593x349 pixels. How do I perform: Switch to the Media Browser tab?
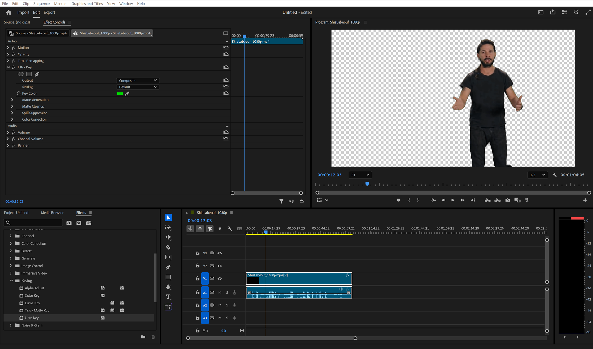(52, 213)
